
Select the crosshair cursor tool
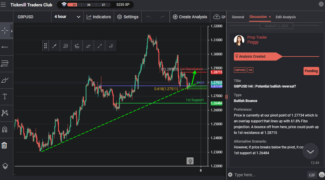point(5,31)
